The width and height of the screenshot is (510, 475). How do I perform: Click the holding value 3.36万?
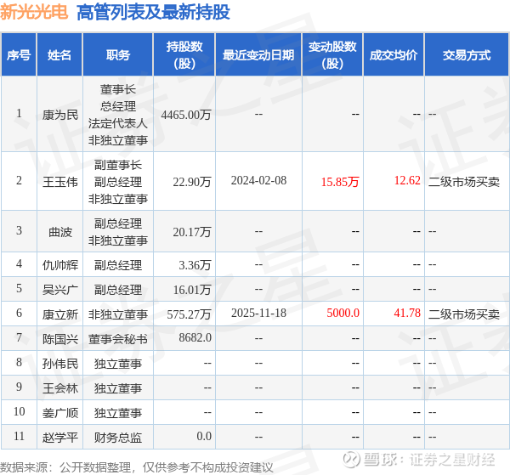point(195,264)
